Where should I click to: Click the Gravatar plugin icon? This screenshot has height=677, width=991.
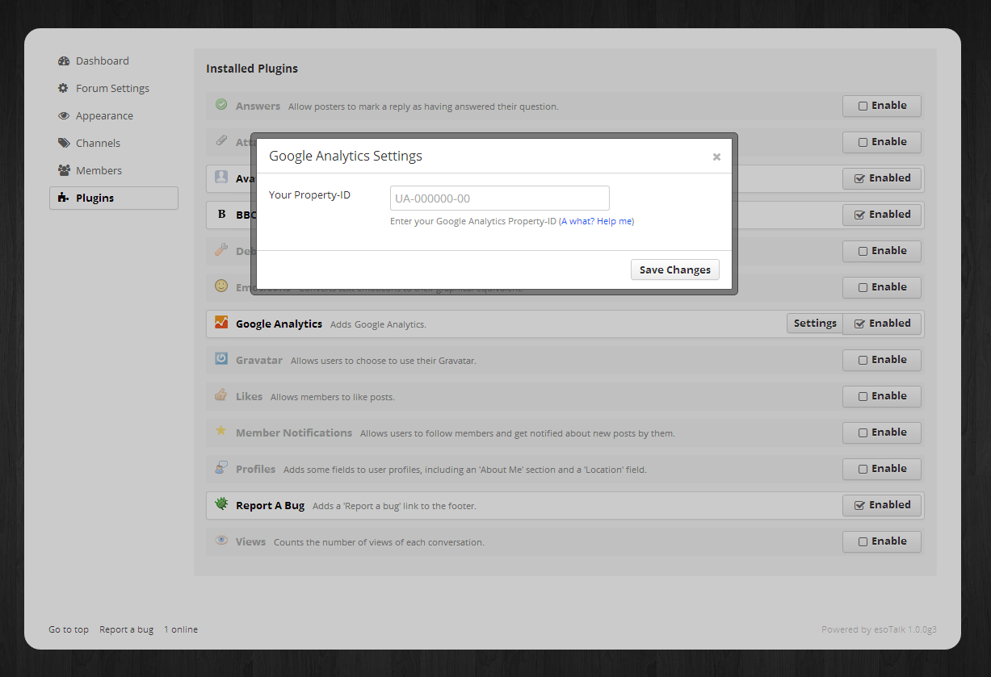coord(221,358)
